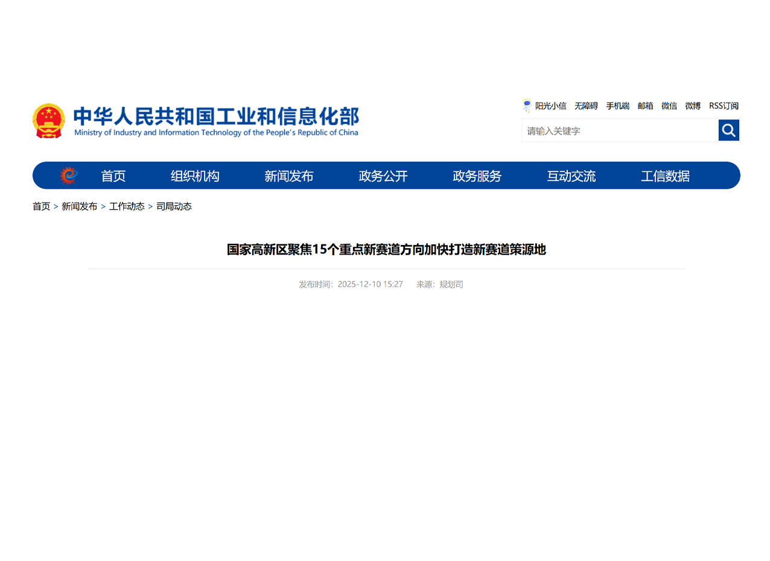The width and height of the screenshot is (770, 561).
Task: Click the 微博 link in header
Action: coord(693,106)
